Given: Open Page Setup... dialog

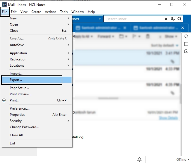Looking at the screenshot, I should pyautogui.click(x=40, y=88).
